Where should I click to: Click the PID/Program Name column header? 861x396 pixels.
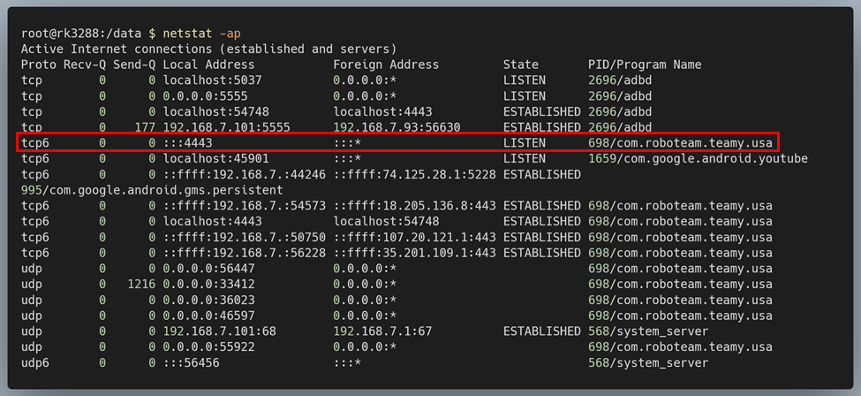pyautogui.click(x=645, y=65)
